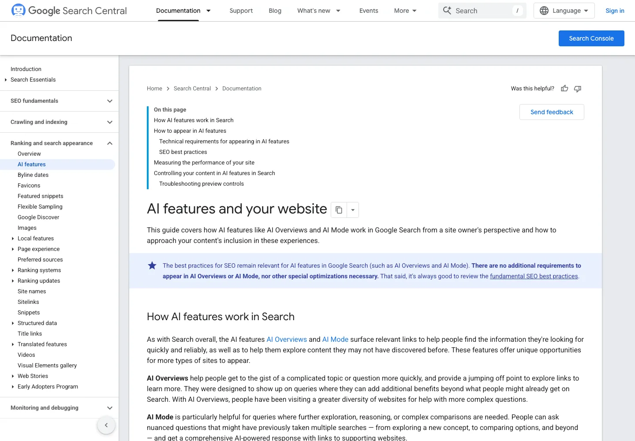
Task: Click the Search Console button
Action: coord(591,38)
